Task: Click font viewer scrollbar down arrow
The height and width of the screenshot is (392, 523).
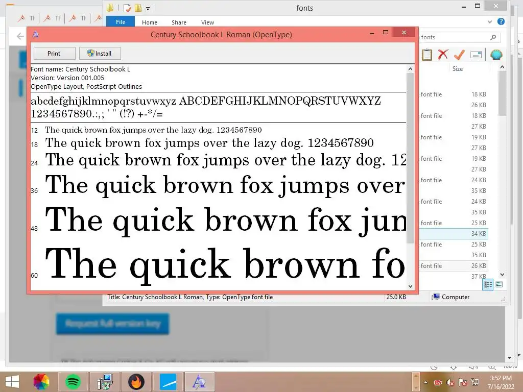Action: point(410,286)
